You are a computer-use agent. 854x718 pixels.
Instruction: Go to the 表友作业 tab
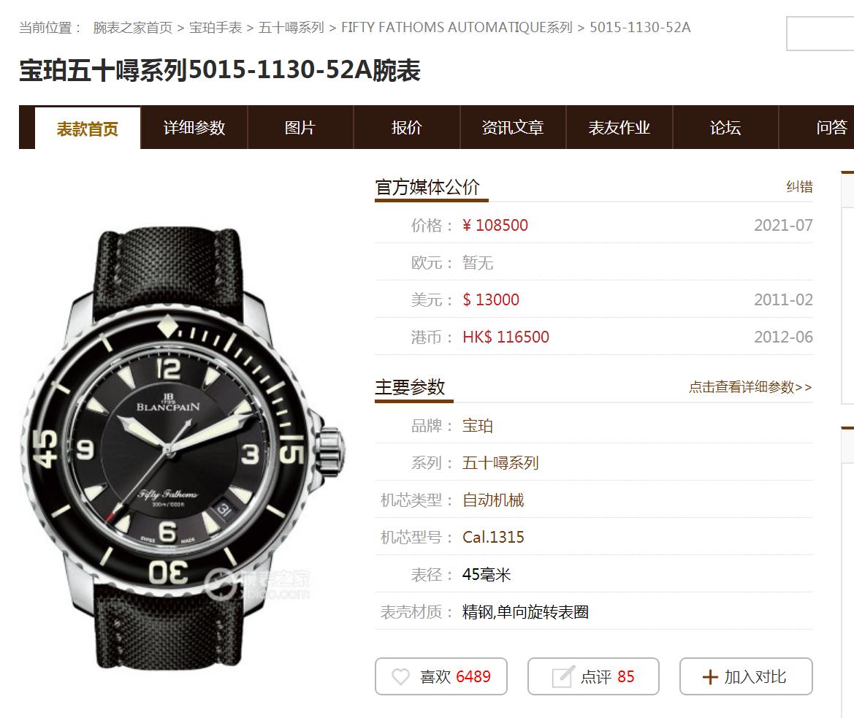tap(619, 127)
